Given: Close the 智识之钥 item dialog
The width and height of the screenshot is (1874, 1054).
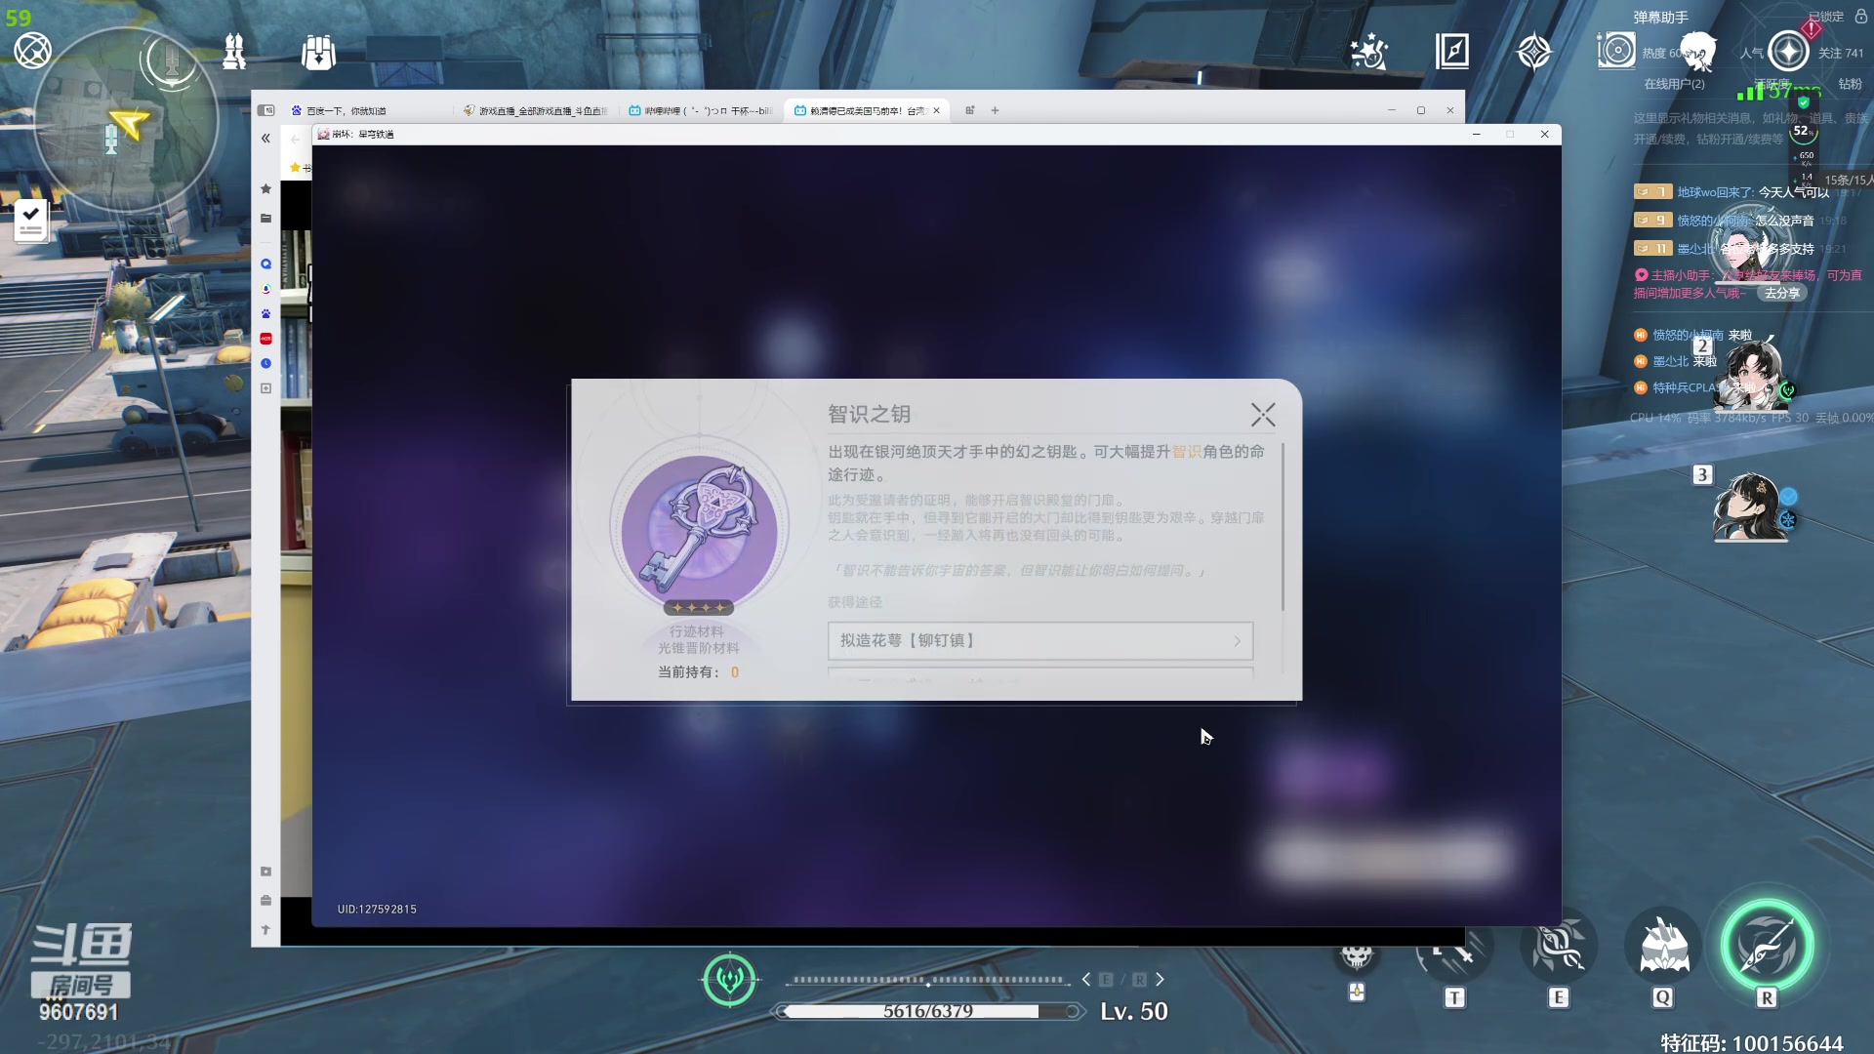Looking at the screenshot, I should (1263, 416).
